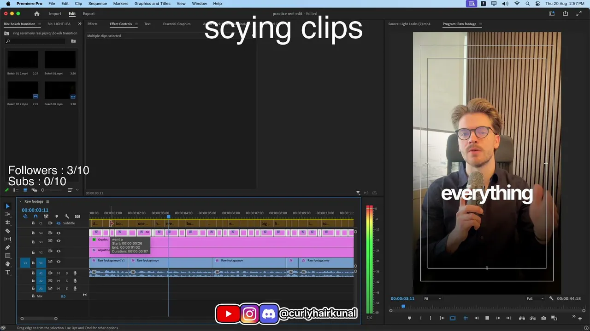Select the Selection tool arrow

(7, 206)
